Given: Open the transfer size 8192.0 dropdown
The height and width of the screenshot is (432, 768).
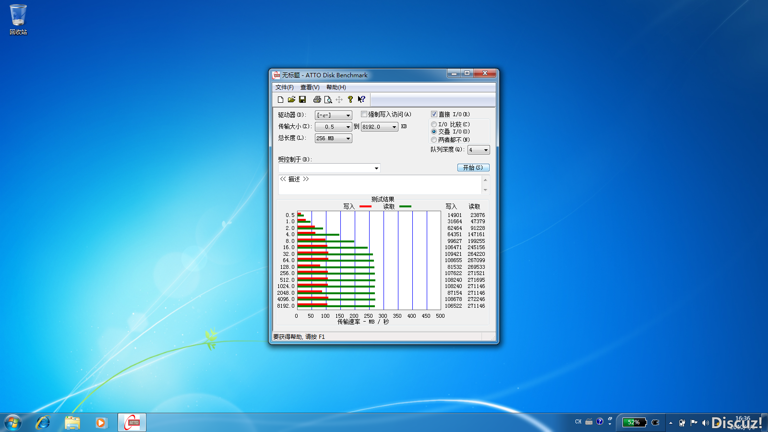Looking at the screenshot, I should pyautogui.click(x=380, y=127).
